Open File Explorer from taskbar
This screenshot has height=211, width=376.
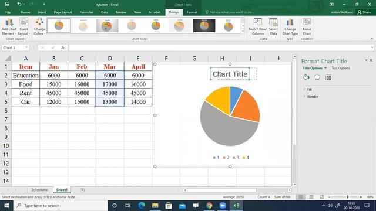155,206
